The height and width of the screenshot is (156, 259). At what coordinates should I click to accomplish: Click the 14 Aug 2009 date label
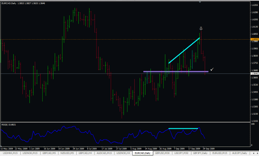(x=151, y=149)
